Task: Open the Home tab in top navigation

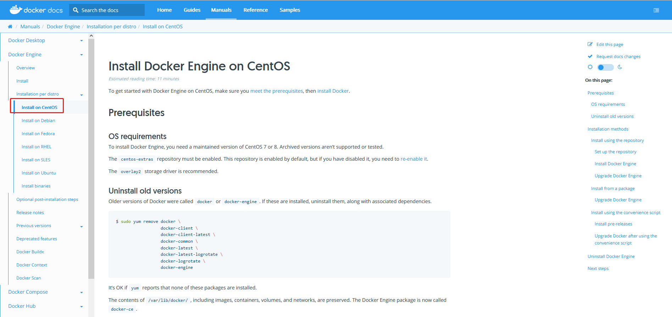Action: (x=165, y=10)
